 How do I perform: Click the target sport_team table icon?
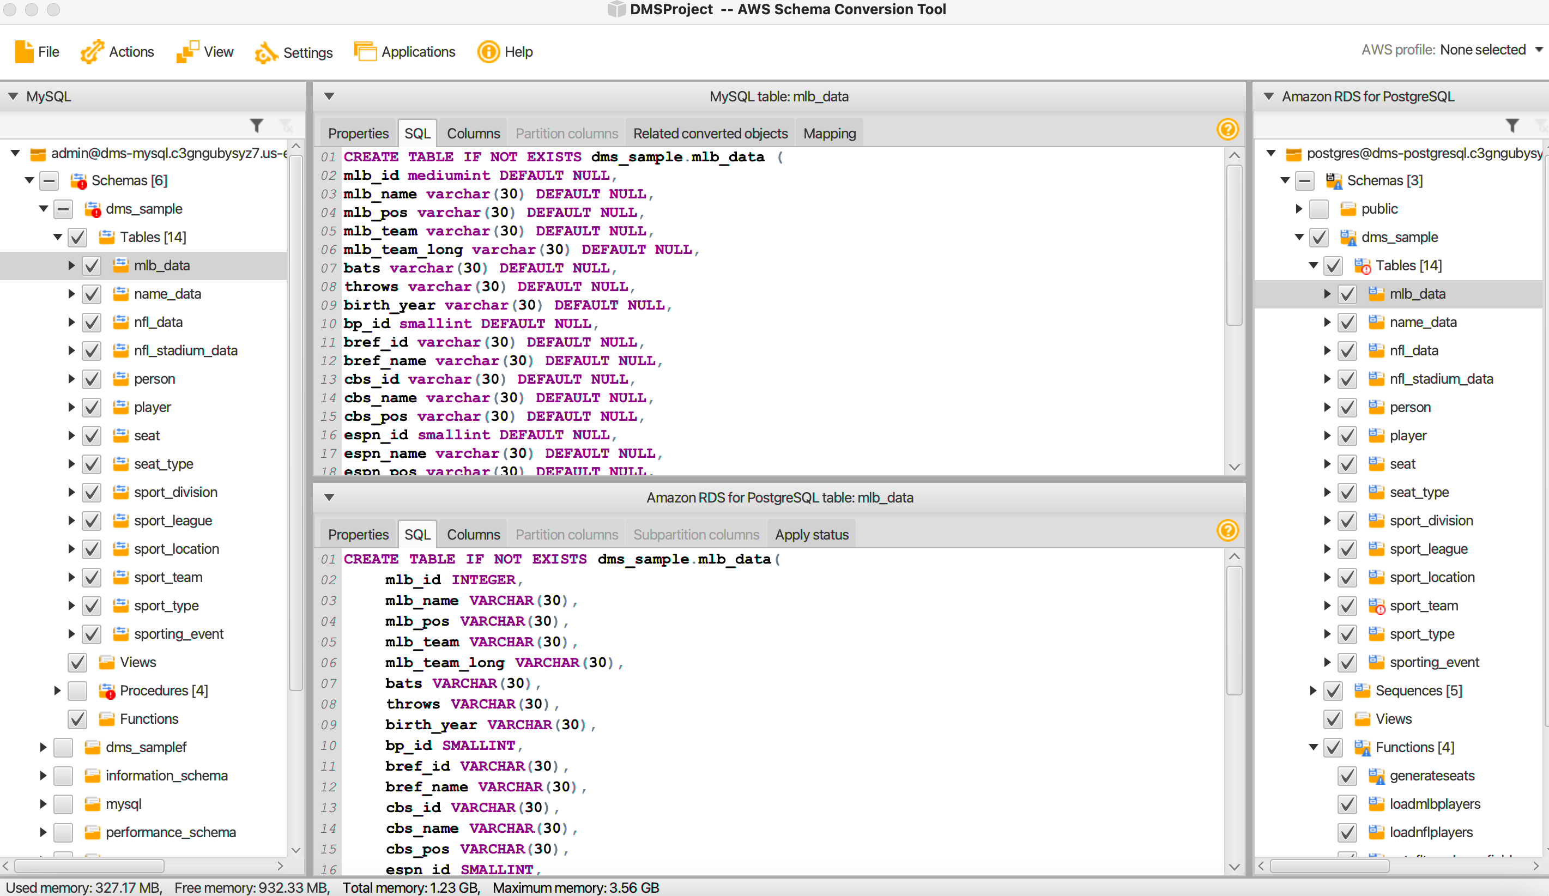pyautogui.click(x=1376, y=606)
